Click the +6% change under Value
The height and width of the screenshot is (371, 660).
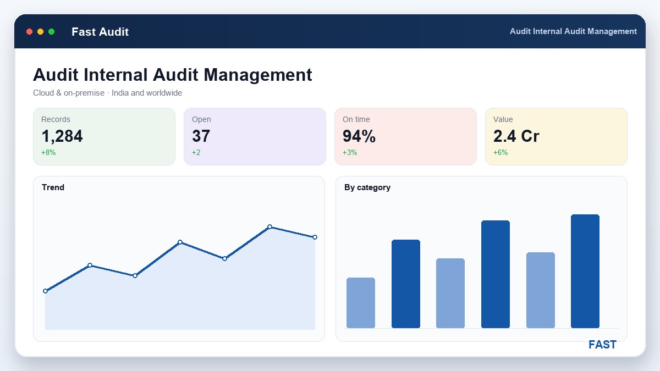point(501,152)
